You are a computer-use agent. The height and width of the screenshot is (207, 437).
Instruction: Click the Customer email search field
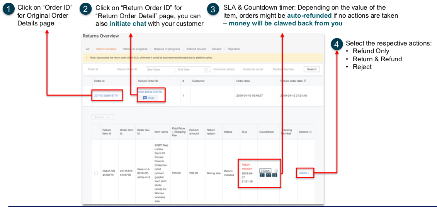[x=253, y=69]
